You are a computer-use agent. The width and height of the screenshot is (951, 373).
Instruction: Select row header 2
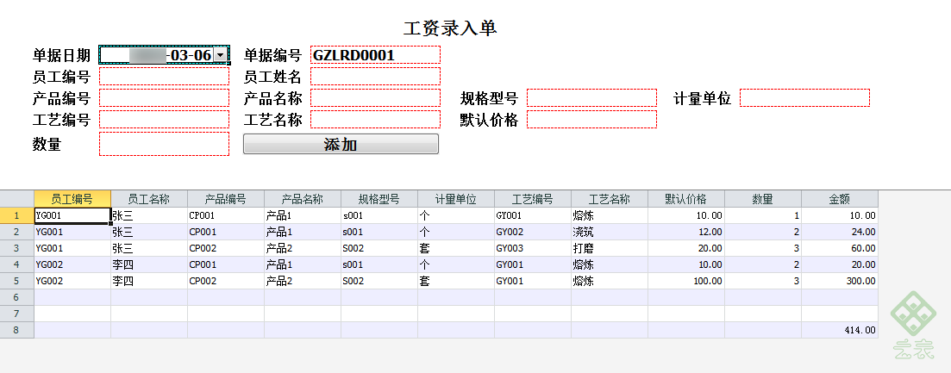point(17,232)
